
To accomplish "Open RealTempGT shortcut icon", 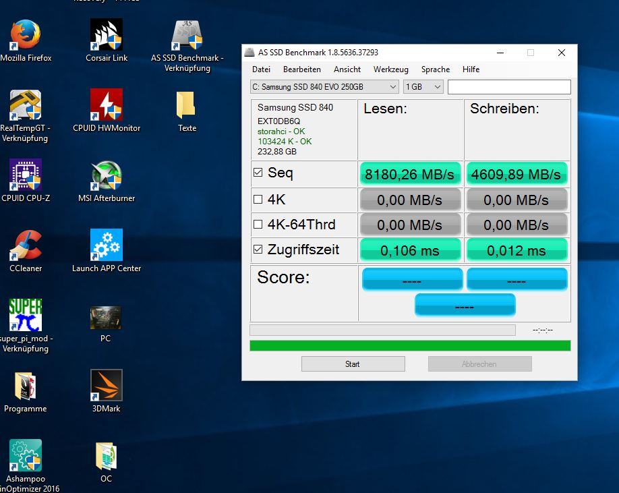I will coord(26,105).
